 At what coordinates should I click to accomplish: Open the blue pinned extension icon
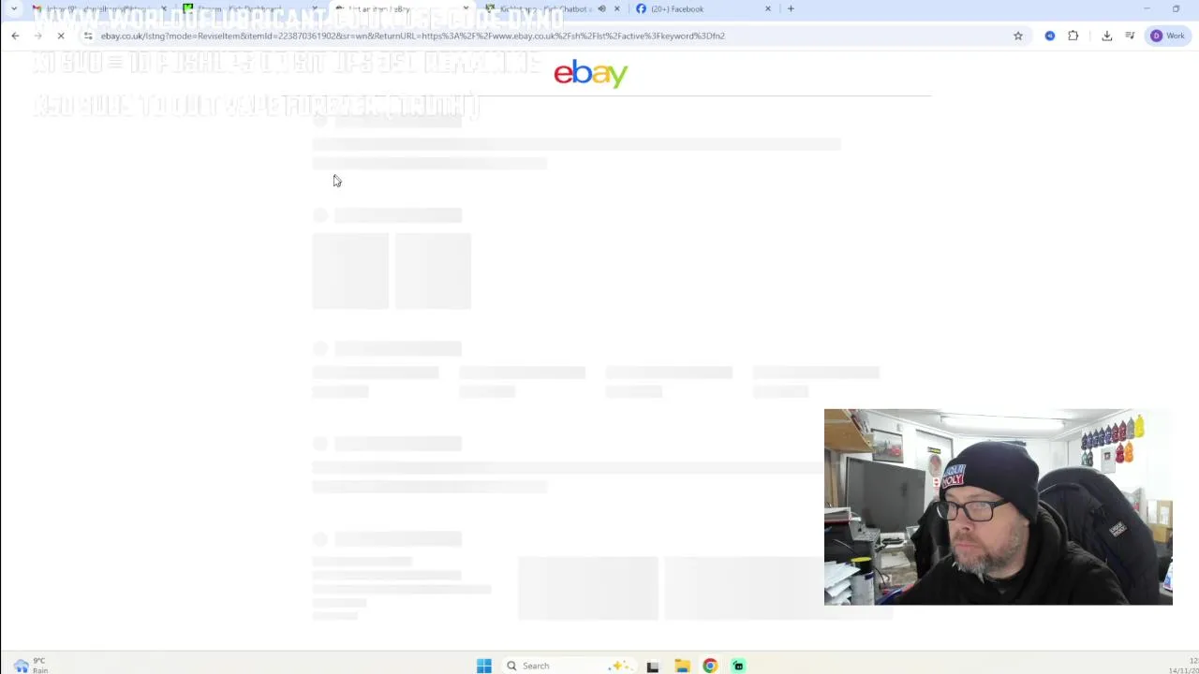[1050, 36]
